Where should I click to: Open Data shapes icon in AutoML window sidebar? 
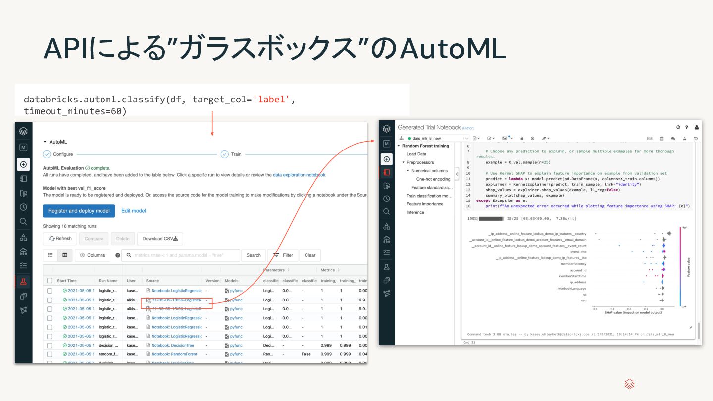23,238
